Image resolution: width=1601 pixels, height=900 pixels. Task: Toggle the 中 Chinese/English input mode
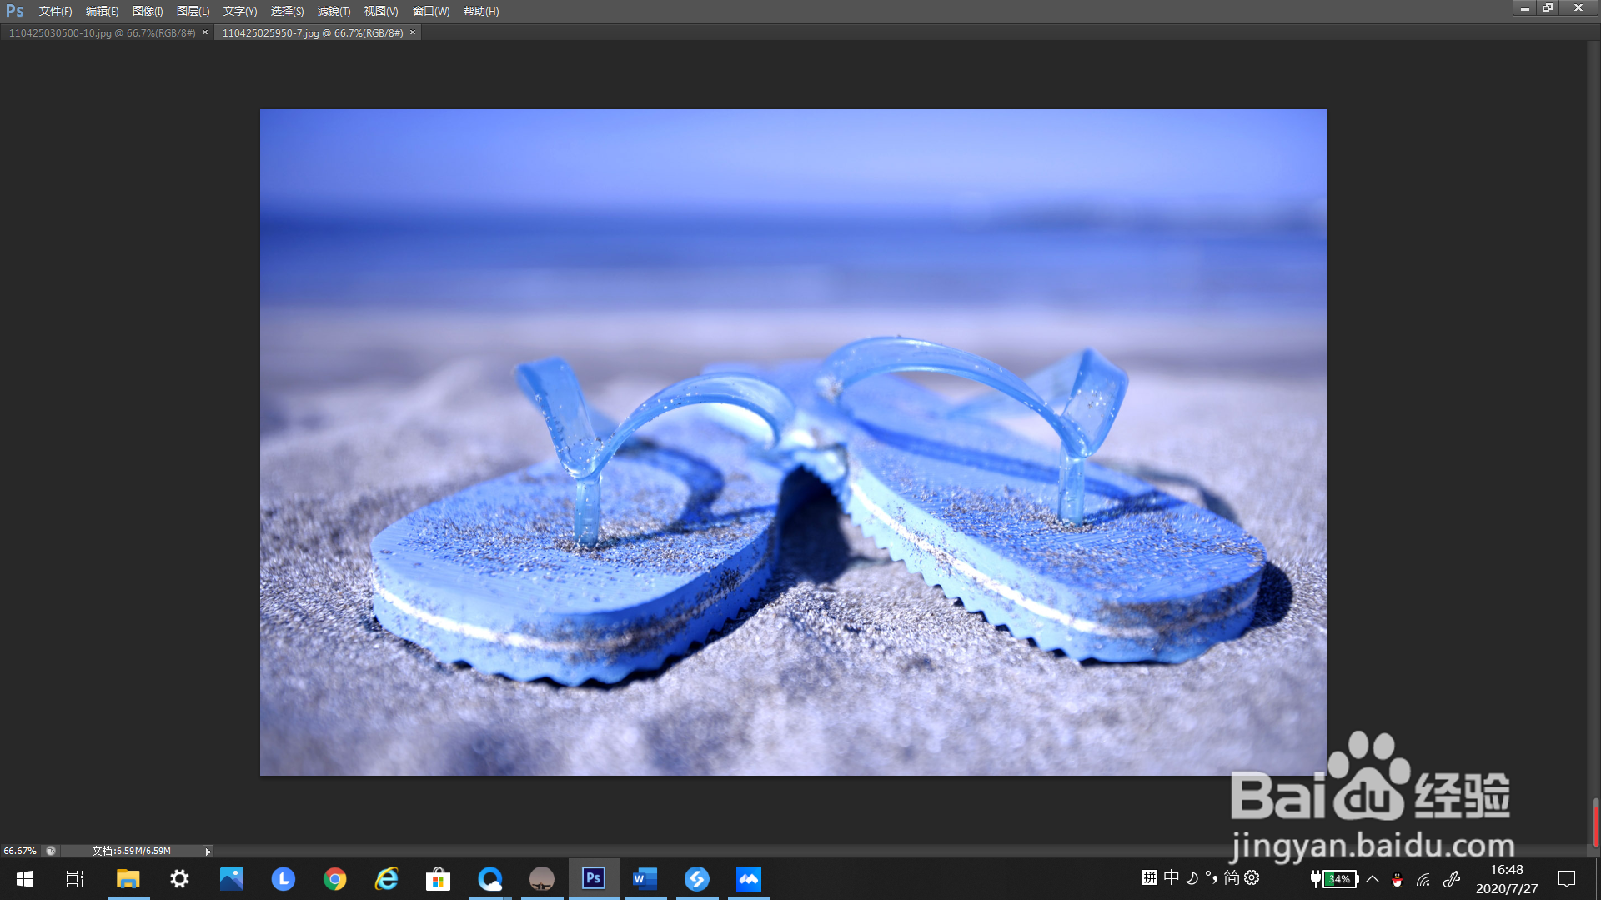1171,877
